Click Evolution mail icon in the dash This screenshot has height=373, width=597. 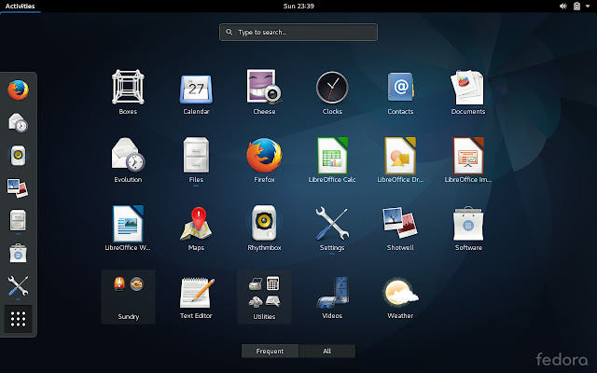tap(18, 122)
